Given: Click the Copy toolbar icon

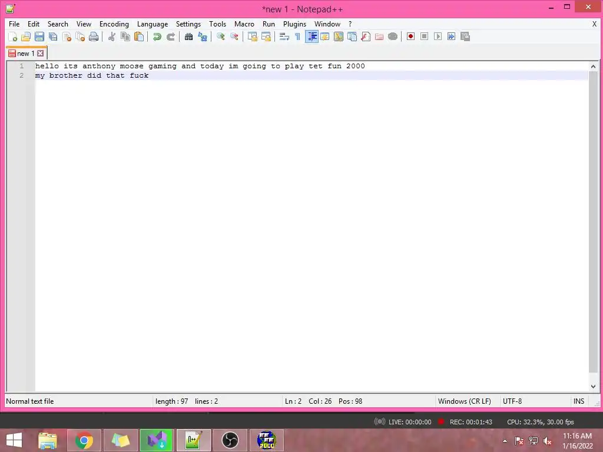Looking at the screenshot, I should pos(125,36).
